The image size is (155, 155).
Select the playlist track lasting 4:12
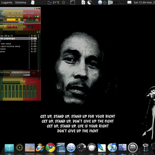click(19, 49)
